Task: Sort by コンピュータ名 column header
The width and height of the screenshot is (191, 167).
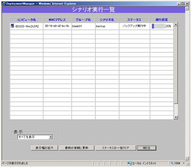Action: point(26,20)
